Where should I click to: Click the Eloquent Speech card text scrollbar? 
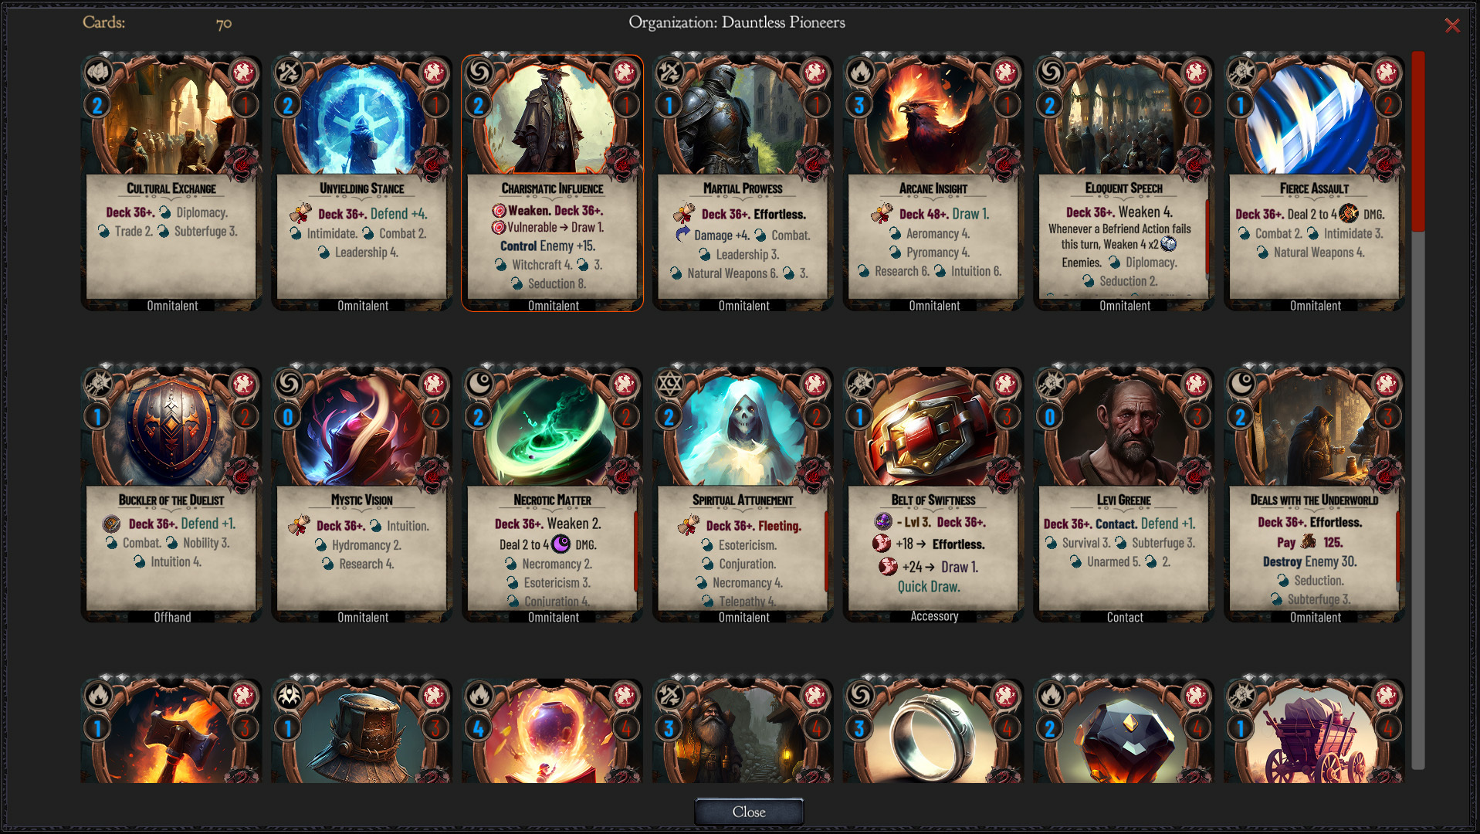1207,240
